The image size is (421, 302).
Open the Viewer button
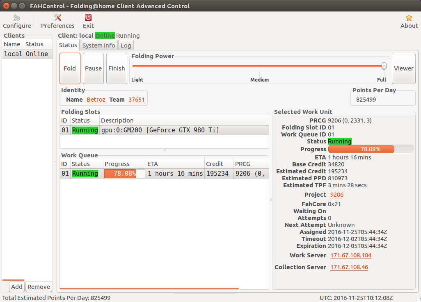(x=403, y=68)
